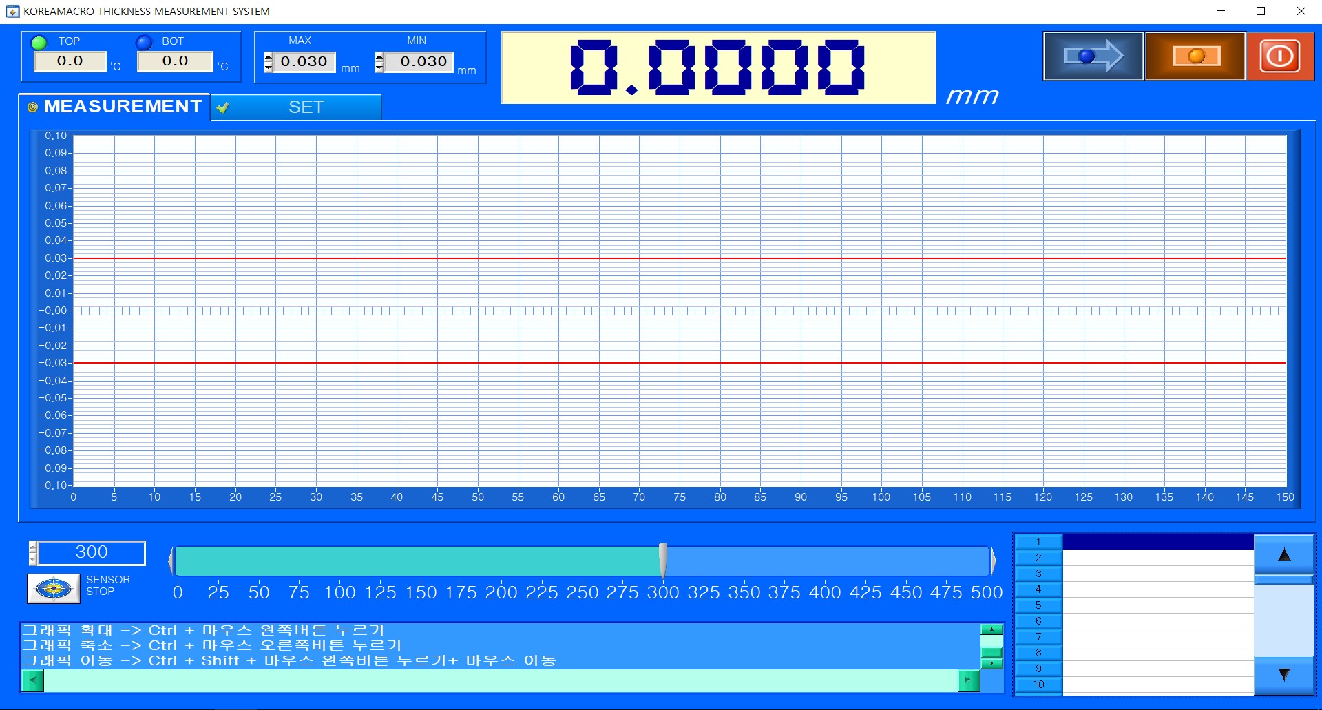Select row 3 in the results list

pyautogui.click(x=1134, y=574)
